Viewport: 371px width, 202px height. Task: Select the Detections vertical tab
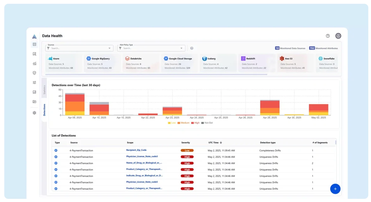pos(44,110)
